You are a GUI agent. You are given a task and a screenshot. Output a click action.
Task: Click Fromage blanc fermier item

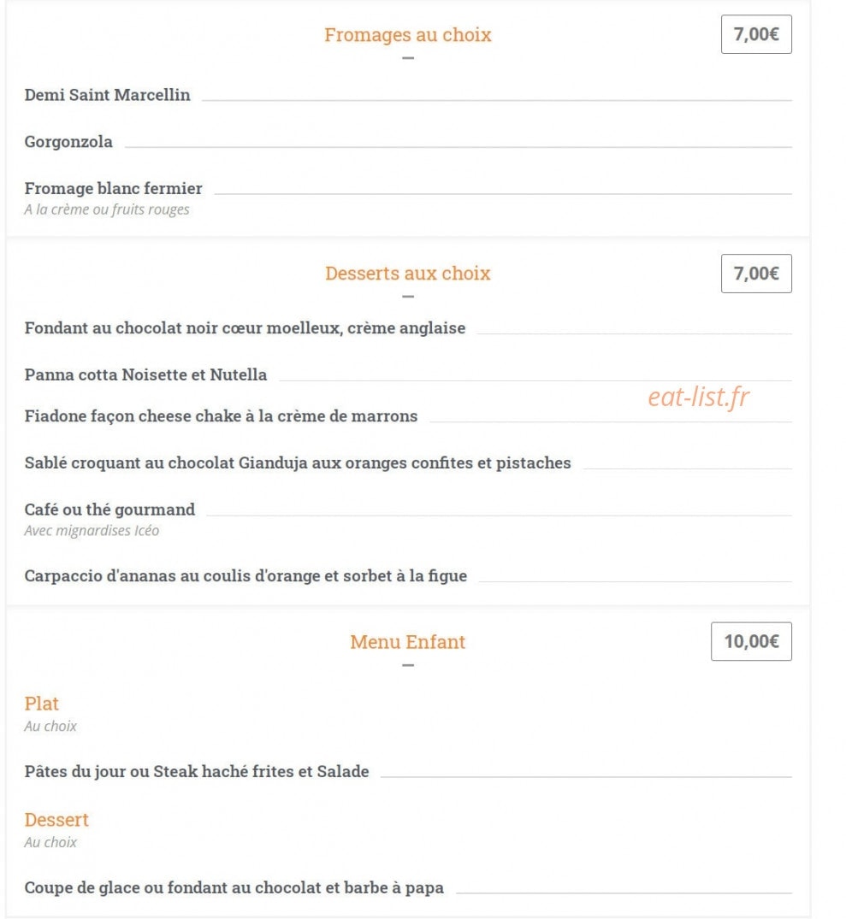(113, 188)
